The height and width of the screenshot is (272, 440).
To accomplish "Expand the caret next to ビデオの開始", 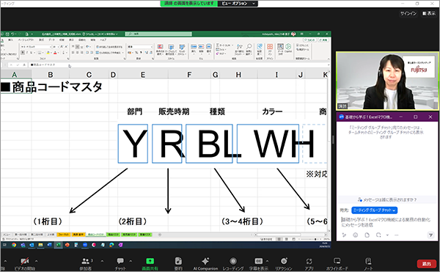I will (36, 261).
